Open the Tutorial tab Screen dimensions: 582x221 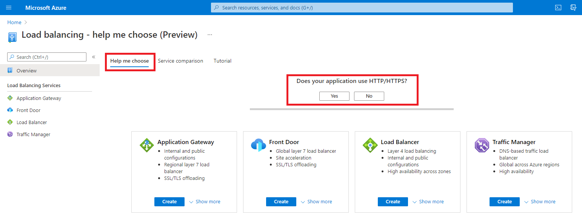[x=222, y=61]
